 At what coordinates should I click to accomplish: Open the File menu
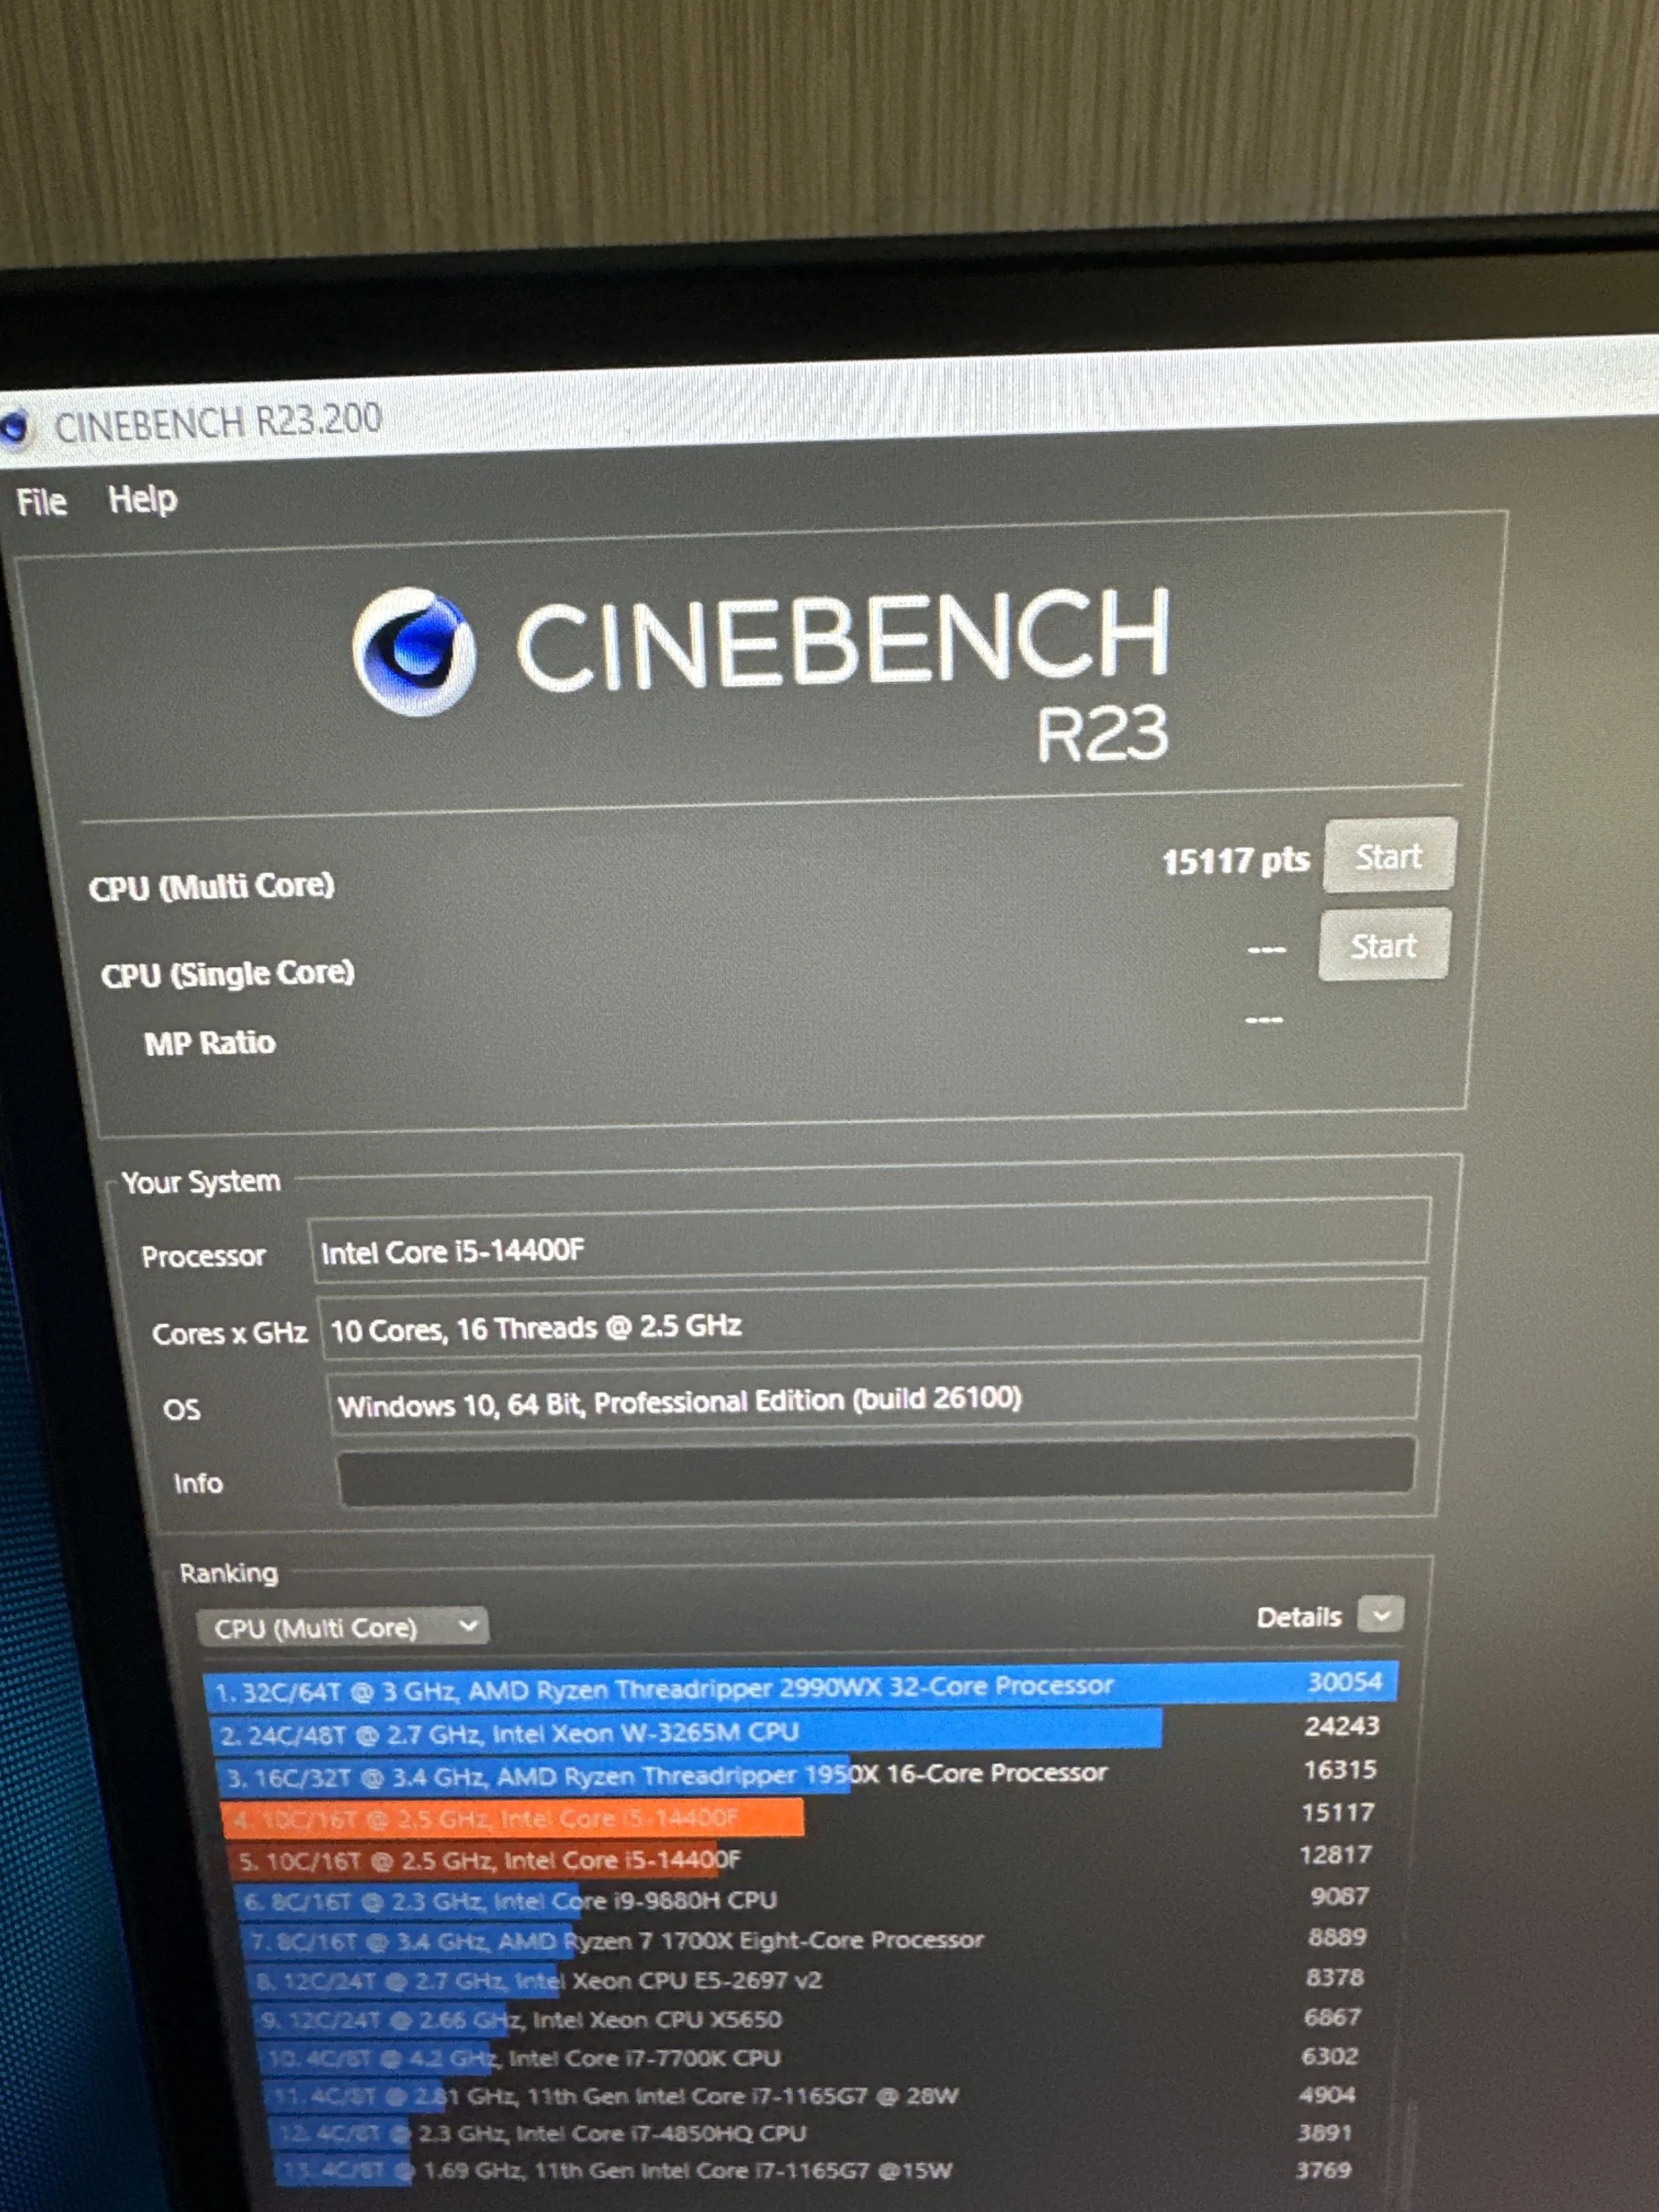(41, 501)
